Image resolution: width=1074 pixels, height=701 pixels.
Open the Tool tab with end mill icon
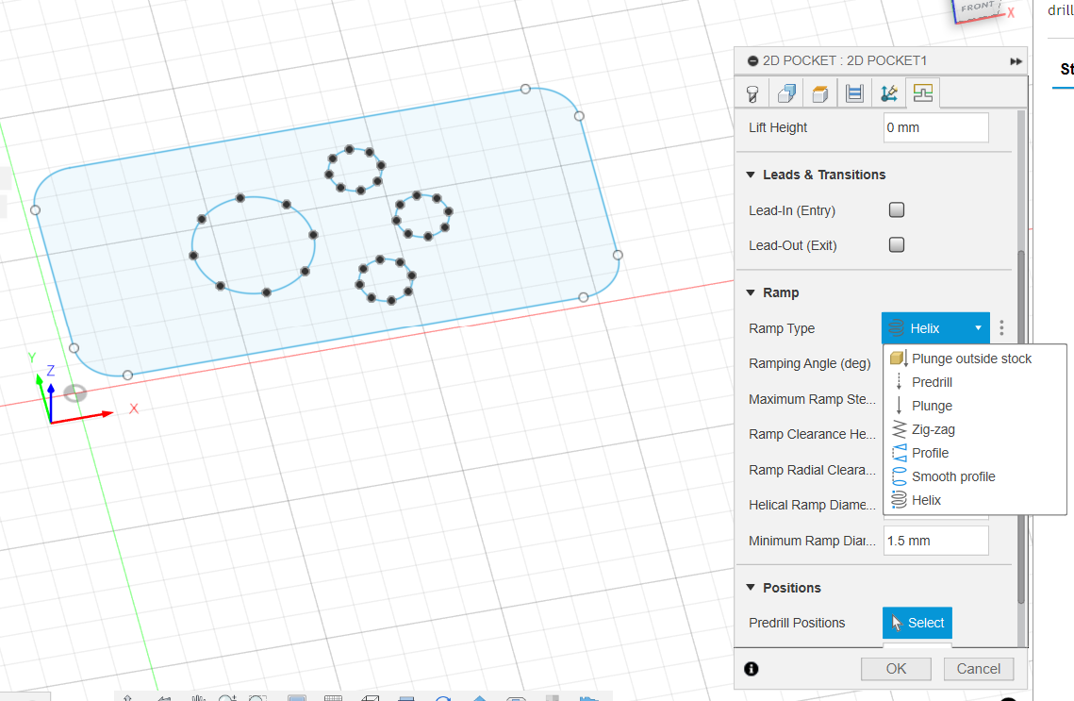[752, 93]
